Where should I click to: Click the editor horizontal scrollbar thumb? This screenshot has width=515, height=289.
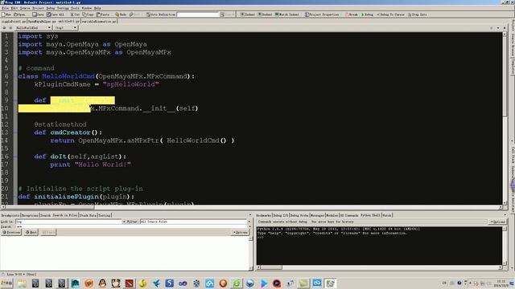tap(50, 207)
